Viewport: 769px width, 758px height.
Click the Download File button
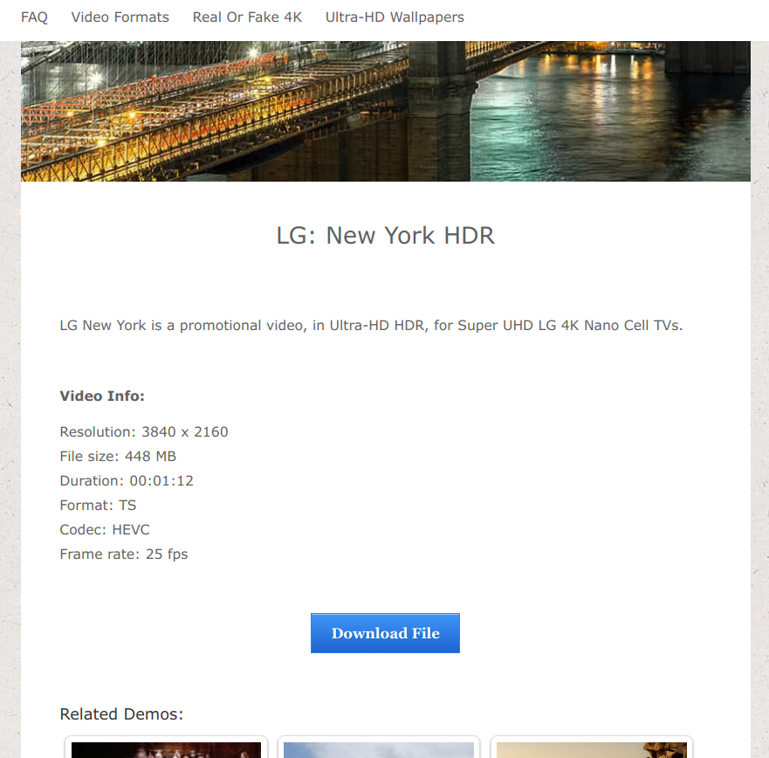(385, 633)
